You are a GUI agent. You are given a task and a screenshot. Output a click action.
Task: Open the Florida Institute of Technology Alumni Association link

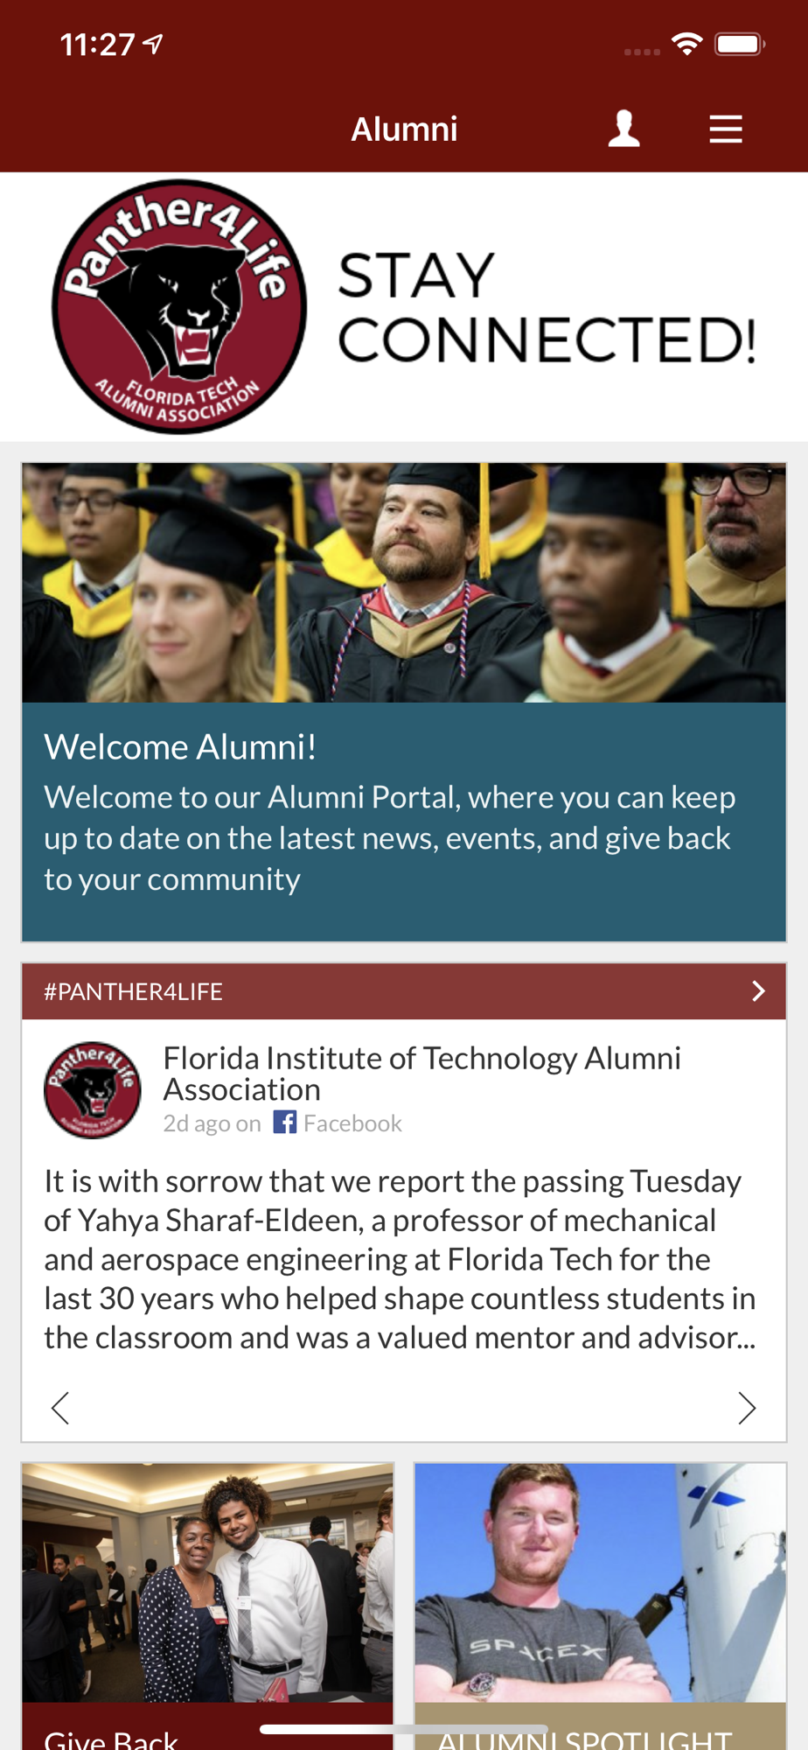421,1073
